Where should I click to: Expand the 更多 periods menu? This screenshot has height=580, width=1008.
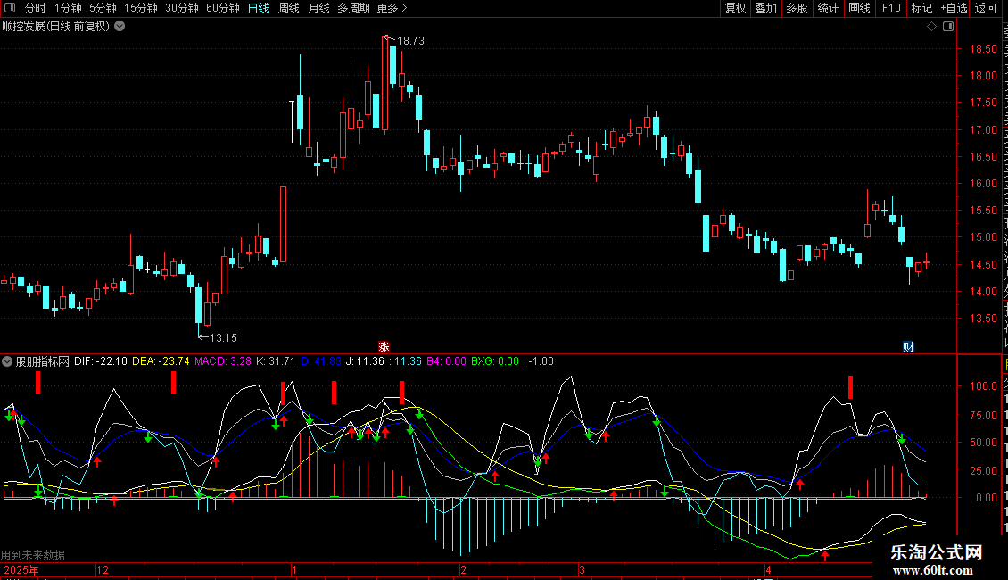coord(392,8)
